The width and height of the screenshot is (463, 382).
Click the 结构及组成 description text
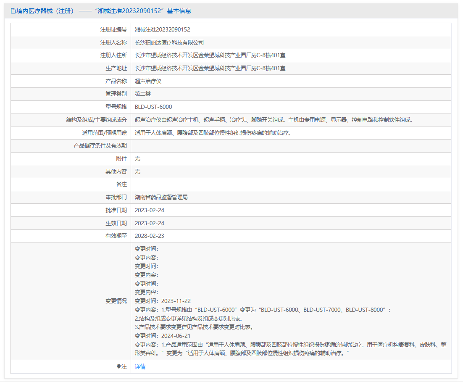pos(274,120)
